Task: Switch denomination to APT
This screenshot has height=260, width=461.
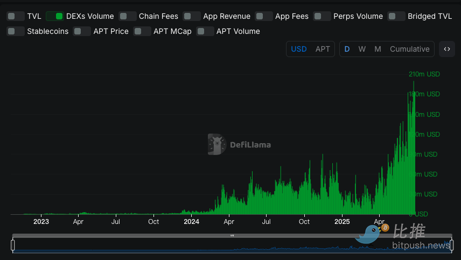Action: click(323, 49)
